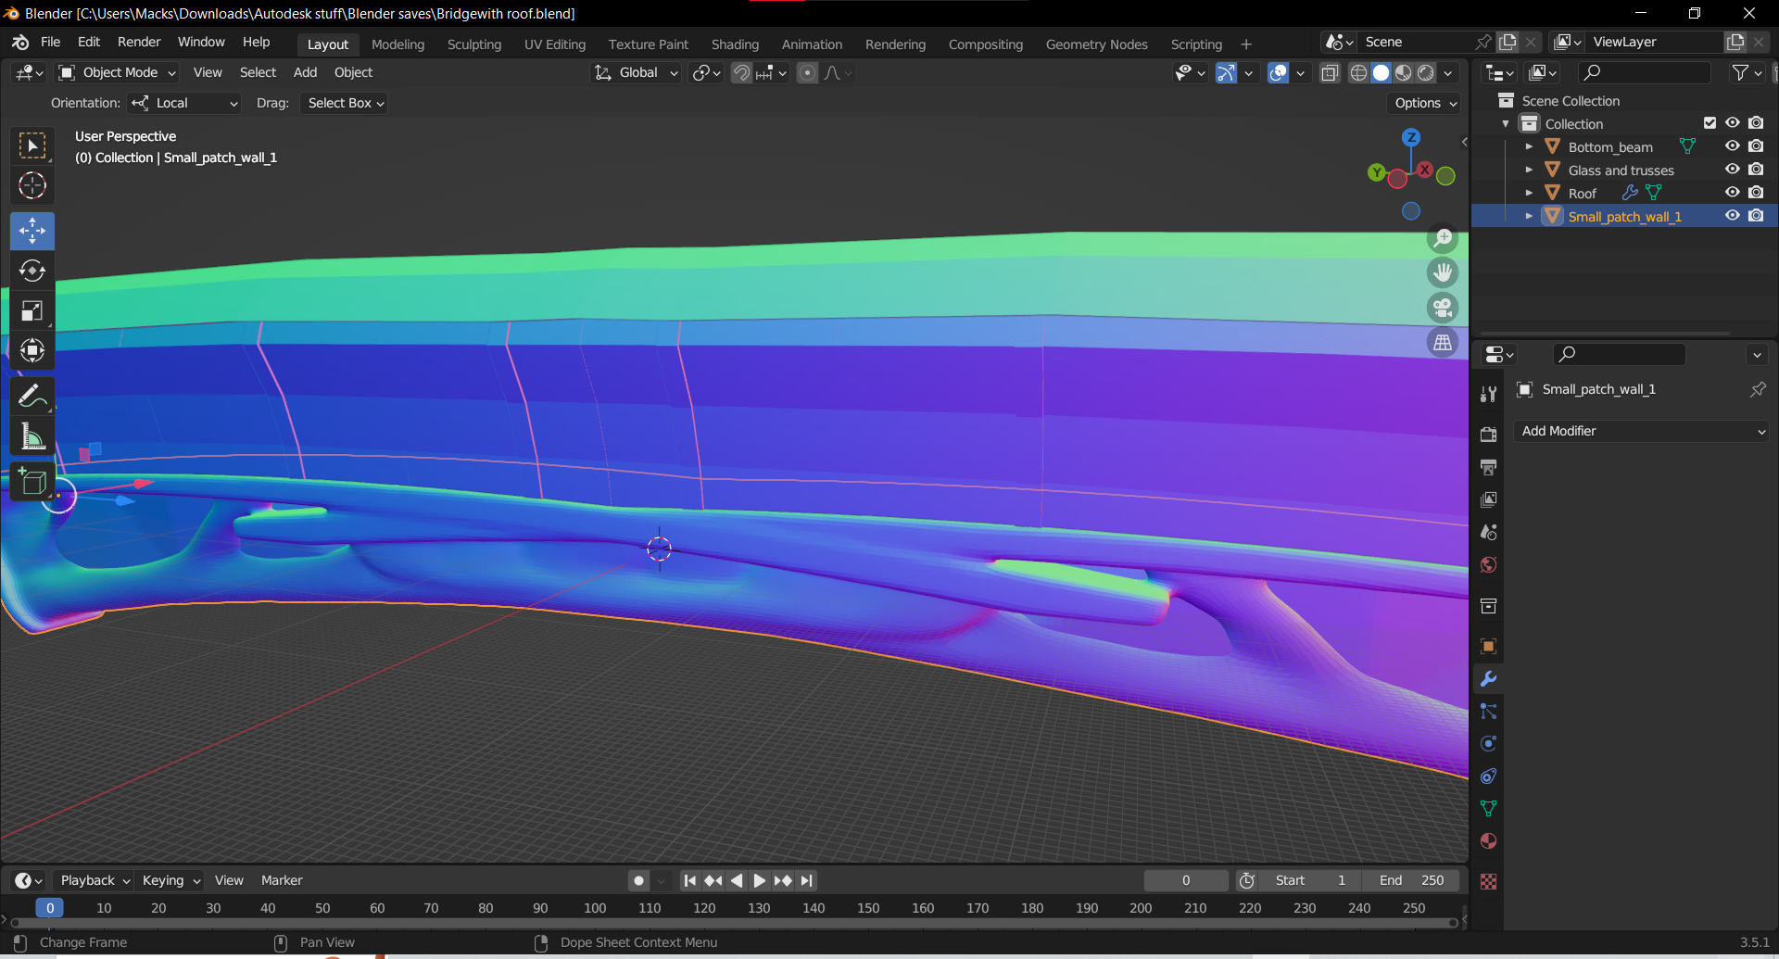Open the Options dropdown in the viewport
Screen dimensions: 1779x959
coord(1425,103)
